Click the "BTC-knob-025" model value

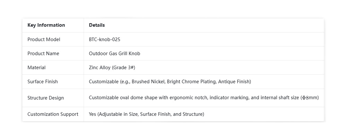(x=104, y=39)
